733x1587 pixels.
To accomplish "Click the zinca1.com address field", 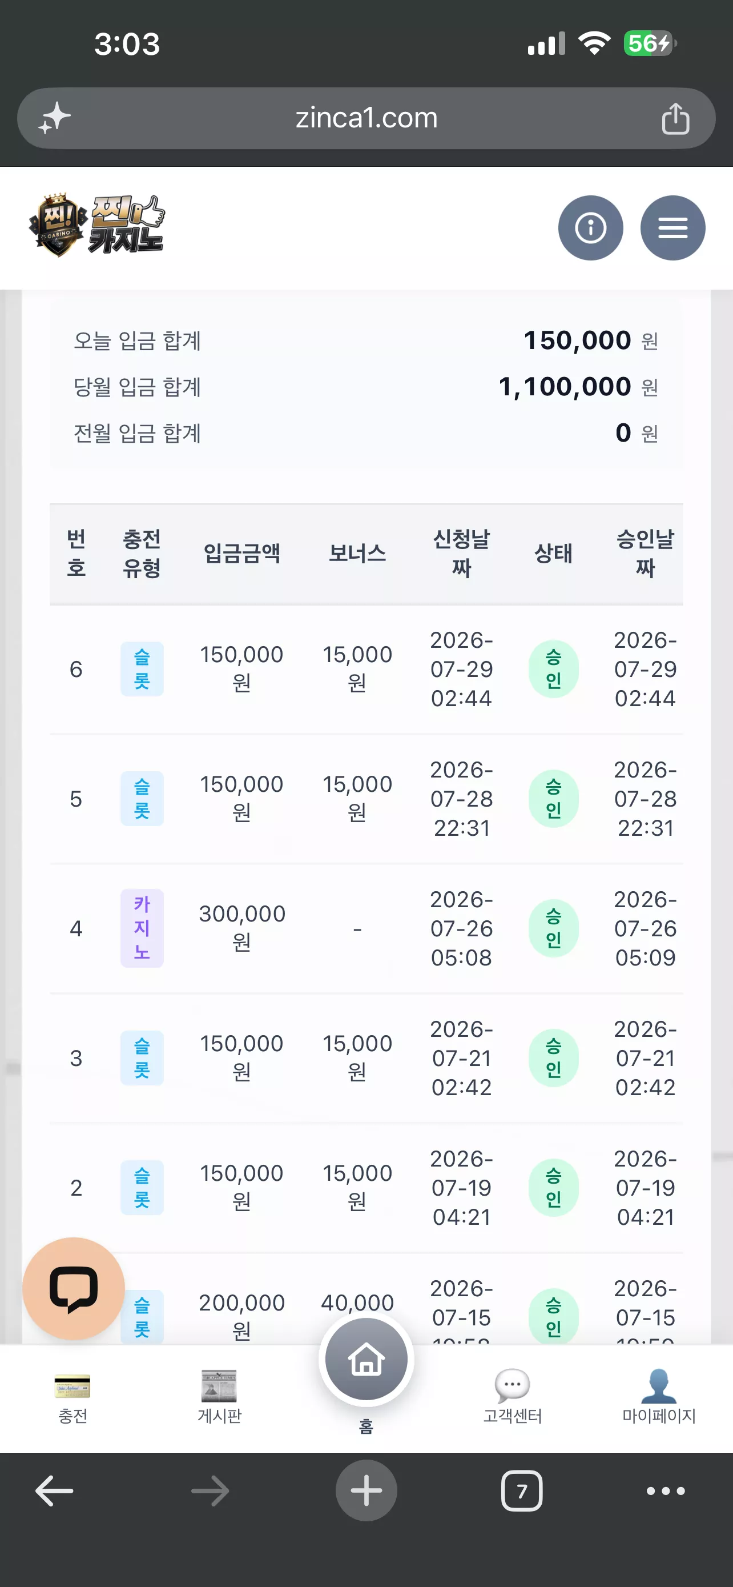I will (366, 118).
